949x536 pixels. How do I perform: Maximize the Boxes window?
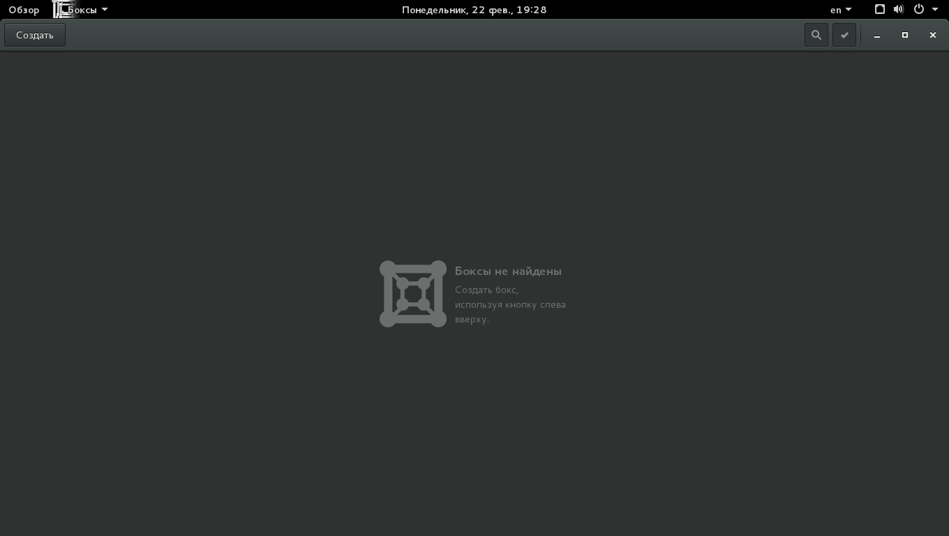click(x=905, y=35)
